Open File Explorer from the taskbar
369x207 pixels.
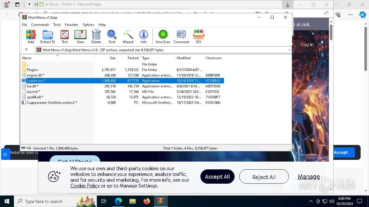(132, 201)
